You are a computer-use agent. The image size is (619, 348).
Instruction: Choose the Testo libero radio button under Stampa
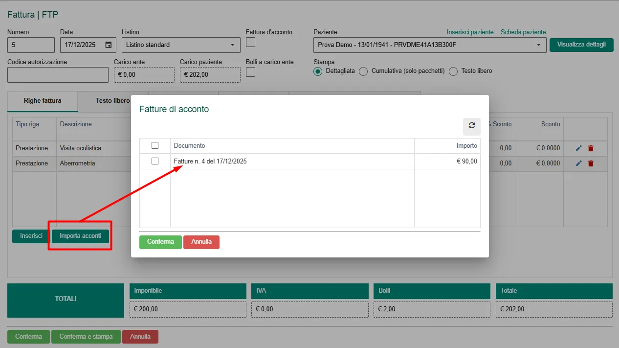point(453,71)
